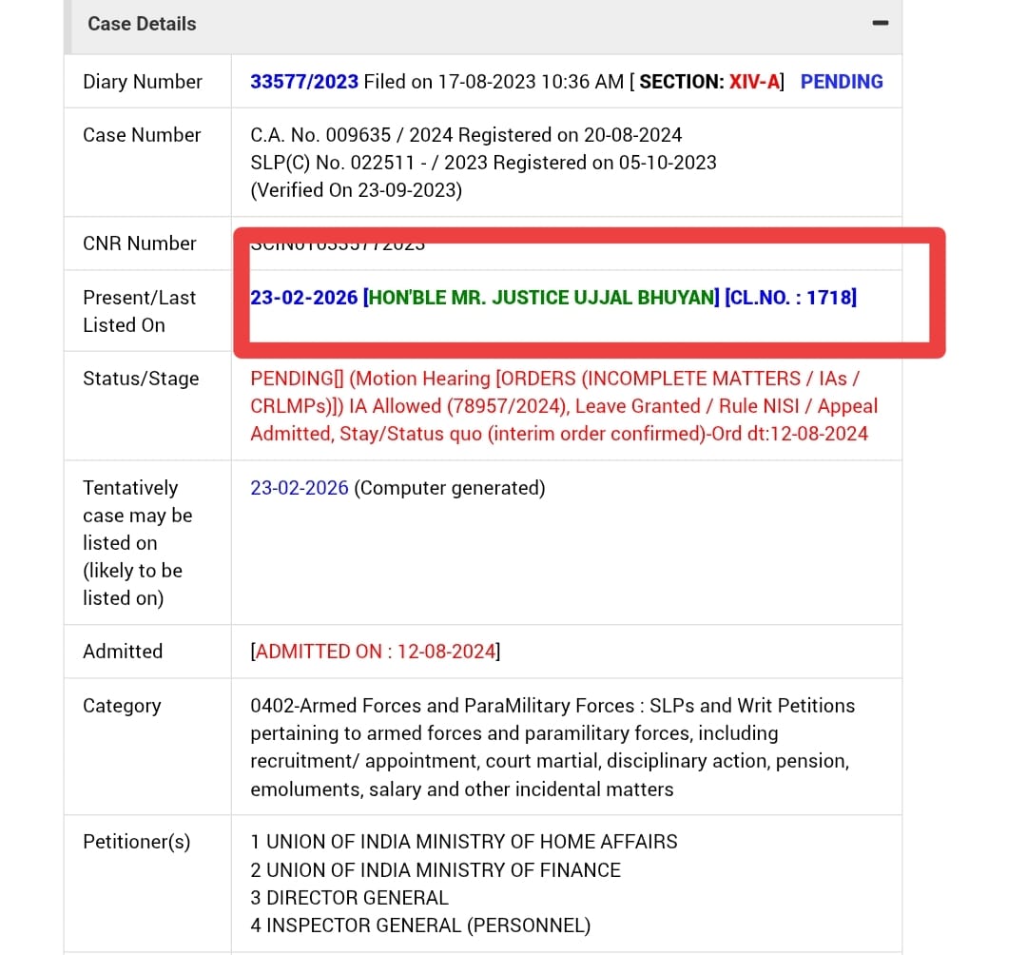The height and width of the screenshot is (955, 1027).
Task: Collapse the Case Details panel with minus icon
Action: coord(881,23)
